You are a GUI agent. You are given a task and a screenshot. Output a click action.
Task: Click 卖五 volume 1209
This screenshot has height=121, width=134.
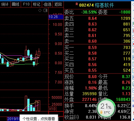pyautogui.click(x=126, y=18)
